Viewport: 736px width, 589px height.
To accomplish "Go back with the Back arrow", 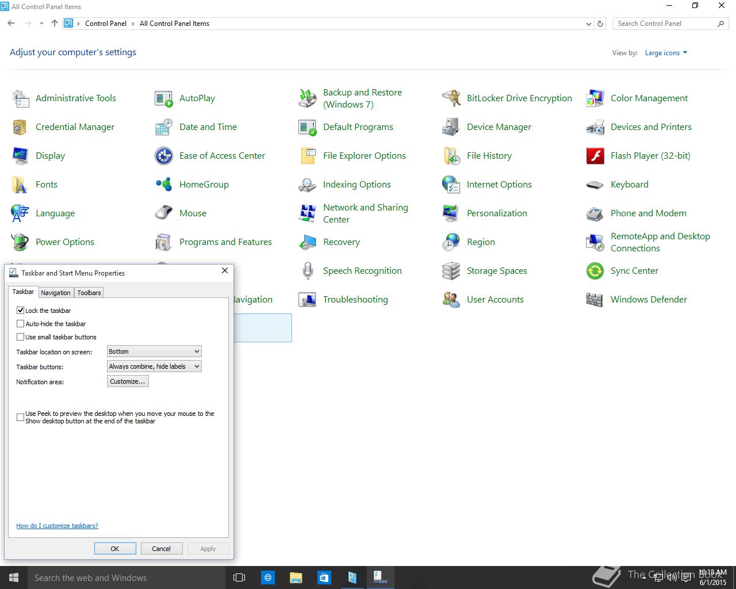I will [11, 24].
